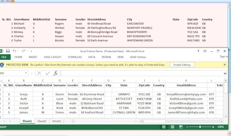Screen dimensions: 231x136
Task: Open the Undo history dropdown arrow
Action: pos(18,51)
